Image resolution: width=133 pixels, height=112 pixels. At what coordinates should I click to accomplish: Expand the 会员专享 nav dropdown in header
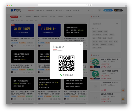(60, 10)
